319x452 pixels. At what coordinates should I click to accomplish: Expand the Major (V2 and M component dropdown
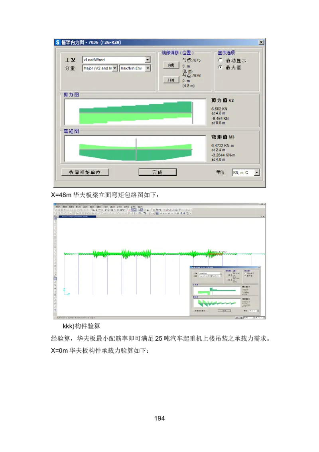115,68
